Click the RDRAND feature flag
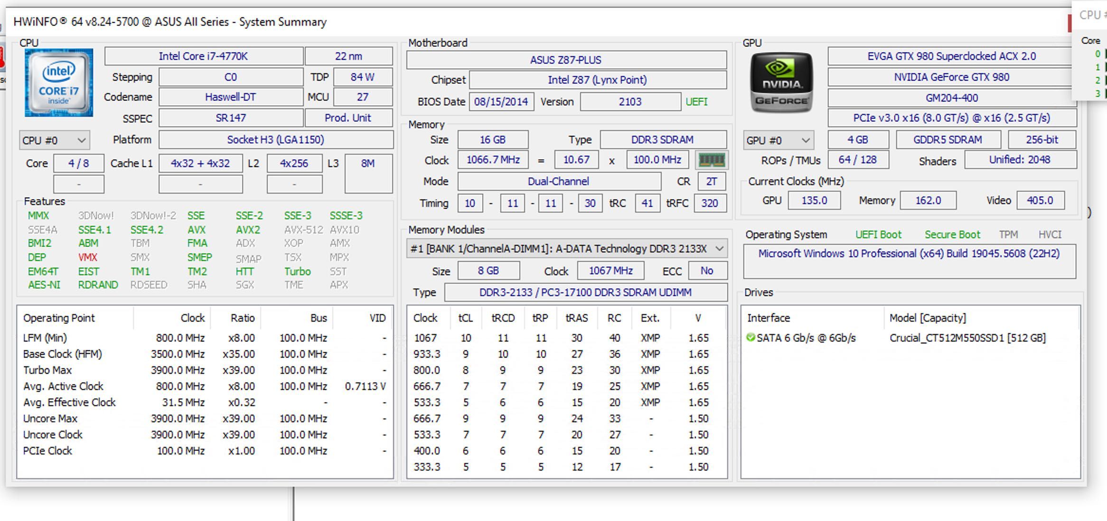Screen dimensions: 1107x521 point(98,285)
